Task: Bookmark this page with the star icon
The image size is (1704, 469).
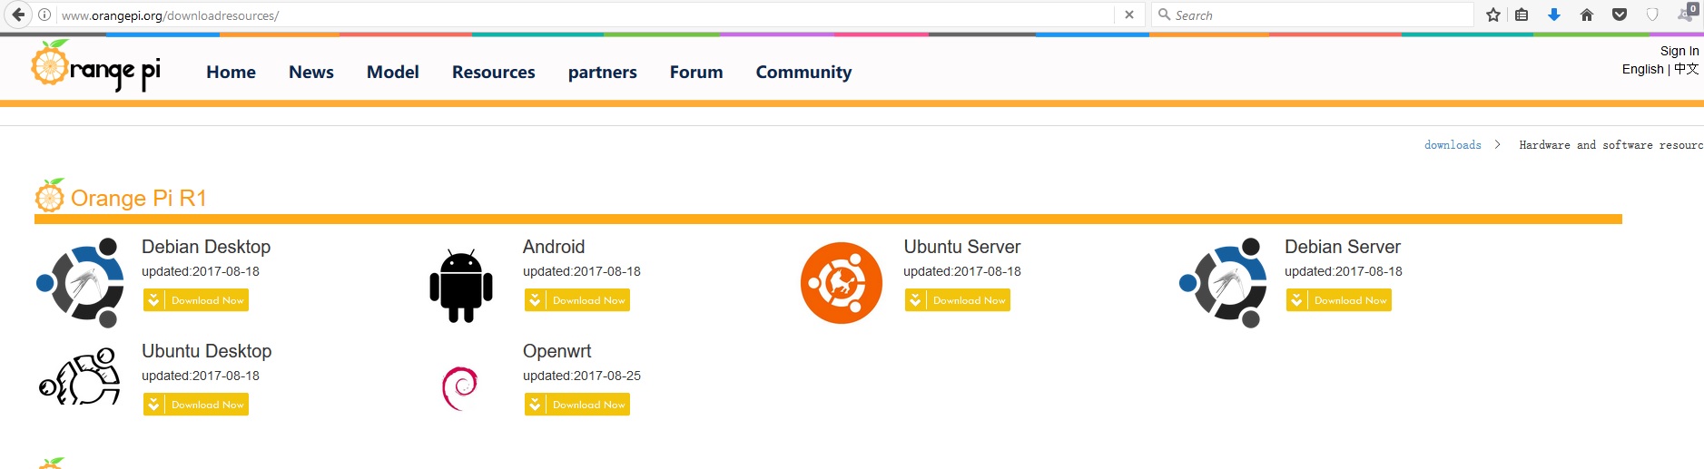Action: tap(1493, 15)
